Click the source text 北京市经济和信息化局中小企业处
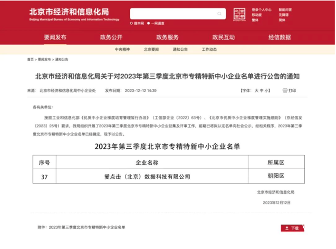This screenshot has height=249, width=336. tap(67, 91)
